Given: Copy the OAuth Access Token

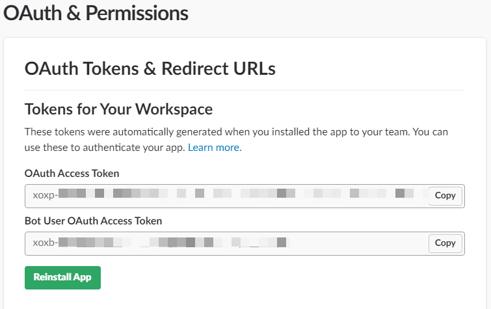Looking at the screenshot, I should point(445,196).
